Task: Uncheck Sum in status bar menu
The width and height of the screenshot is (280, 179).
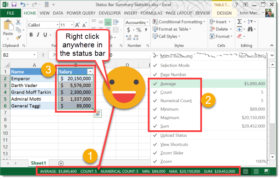Action: pyautogui.click(x=208, y=126)
